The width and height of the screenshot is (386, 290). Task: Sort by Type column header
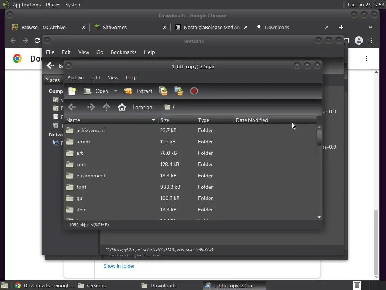pyautogui.click(x=215, y=120)
